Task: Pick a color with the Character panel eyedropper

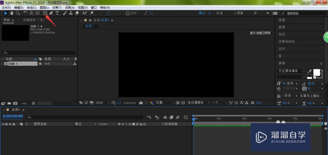Action: [309, 71]
